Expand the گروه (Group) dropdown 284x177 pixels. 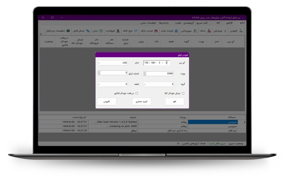coord(145,84)
